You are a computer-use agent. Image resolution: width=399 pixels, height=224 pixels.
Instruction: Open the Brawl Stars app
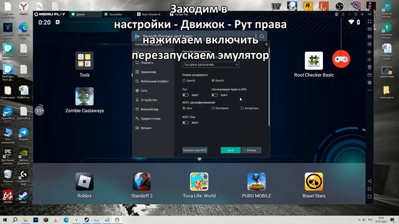pos(314,182)
